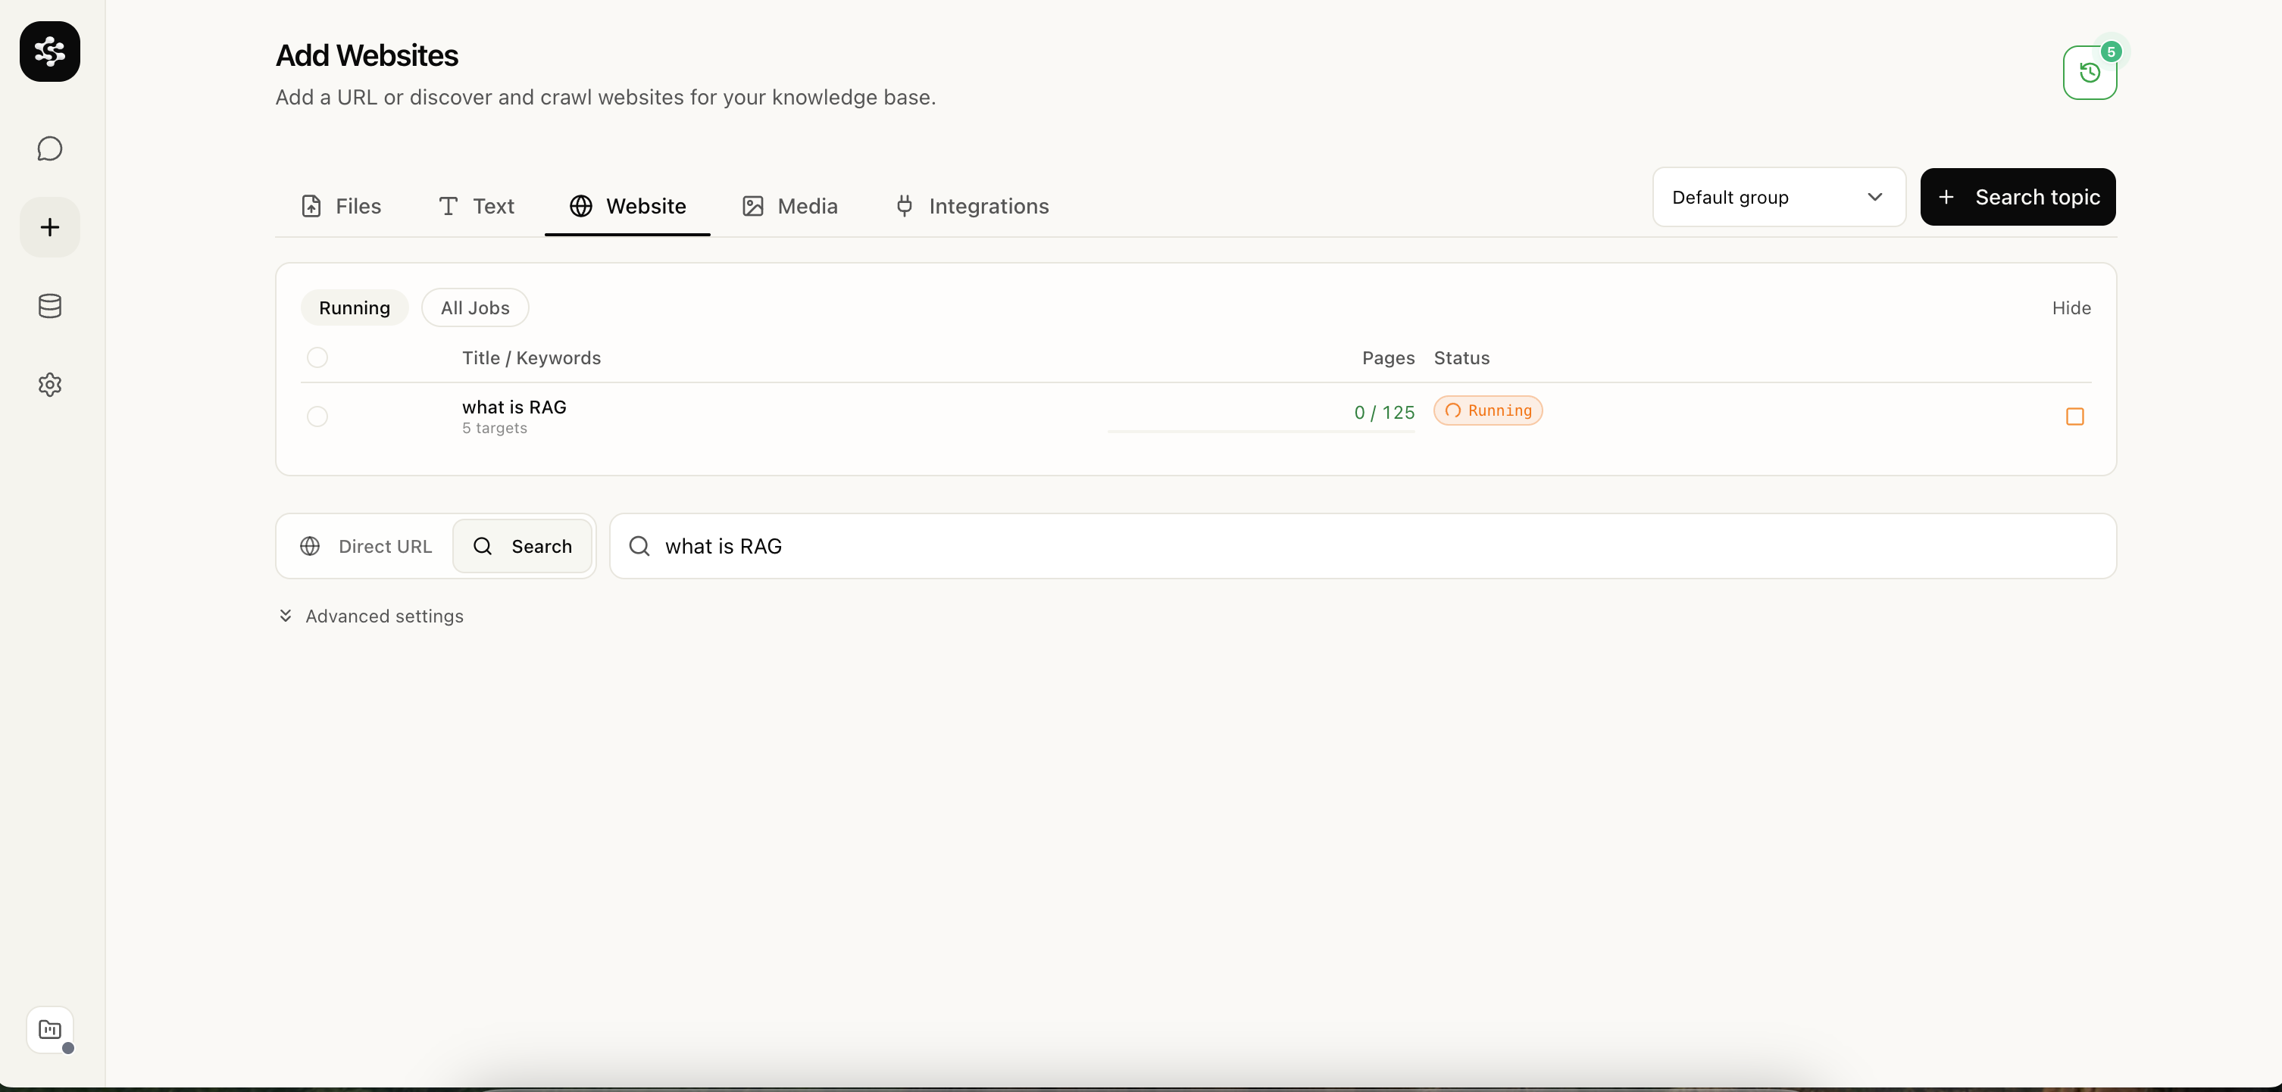Screen dimensions: 2282x1092
Task: Open the database icon in sidebar
Action: pyautogui.click(x=49, y=307)
